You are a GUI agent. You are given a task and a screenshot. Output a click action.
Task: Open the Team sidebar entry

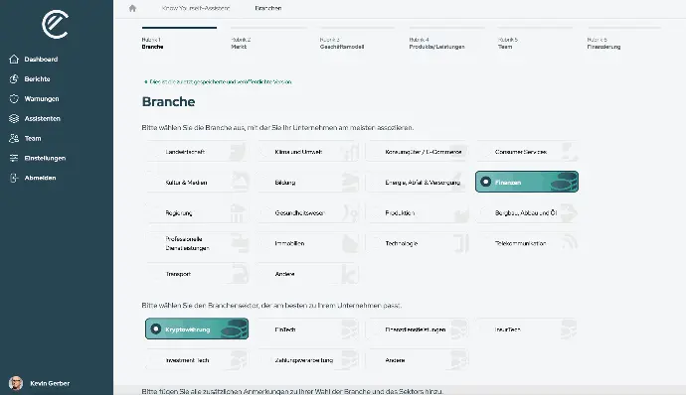(33, 138)
